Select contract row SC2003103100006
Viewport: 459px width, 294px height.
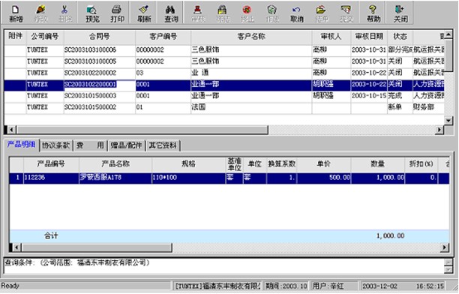225,49
